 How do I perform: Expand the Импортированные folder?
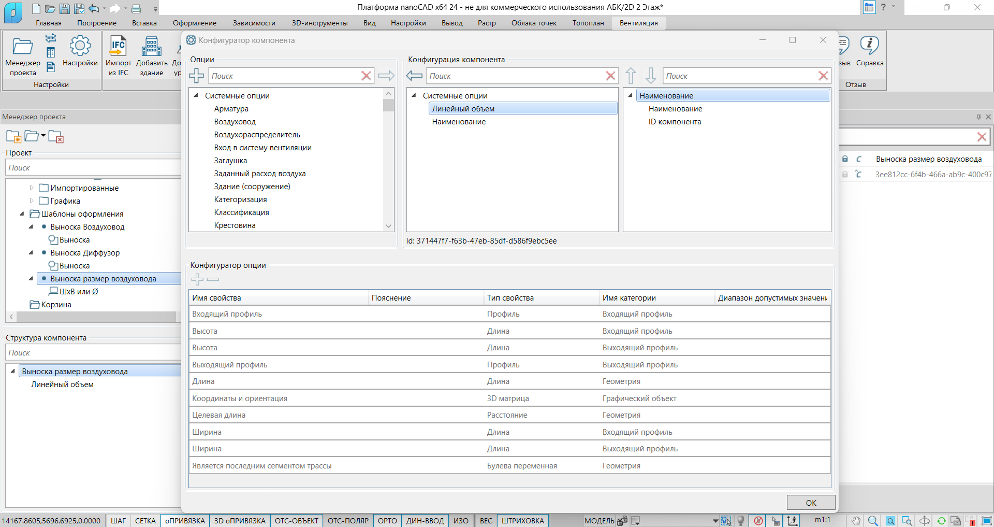click(x=32, y=188)
